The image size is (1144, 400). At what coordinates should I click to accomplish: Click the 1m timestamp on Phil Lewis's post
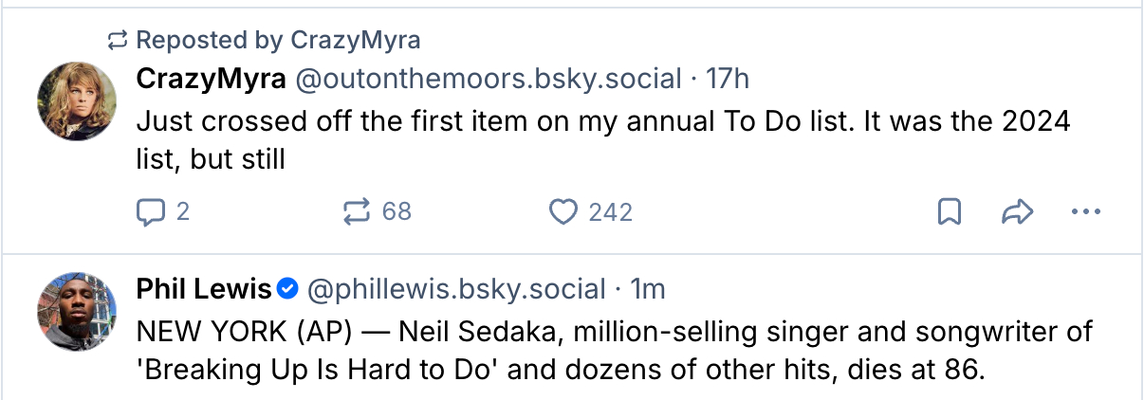[648, 288]
